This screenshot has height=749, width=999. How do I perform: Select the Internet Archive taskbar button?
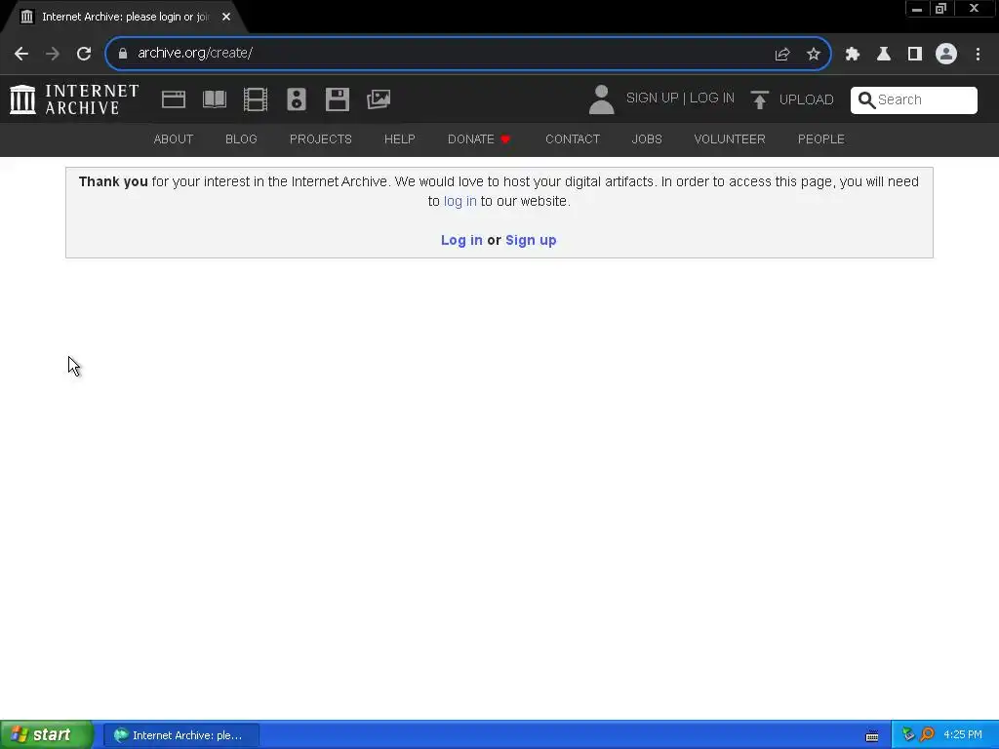tap(180, 735)
